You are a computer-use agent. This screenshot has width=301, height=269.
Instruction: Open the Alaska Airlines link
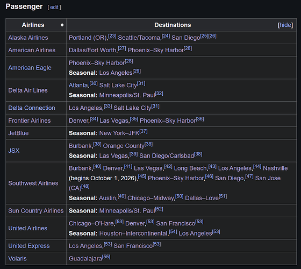pyautogui.click(x=28, y=38)
